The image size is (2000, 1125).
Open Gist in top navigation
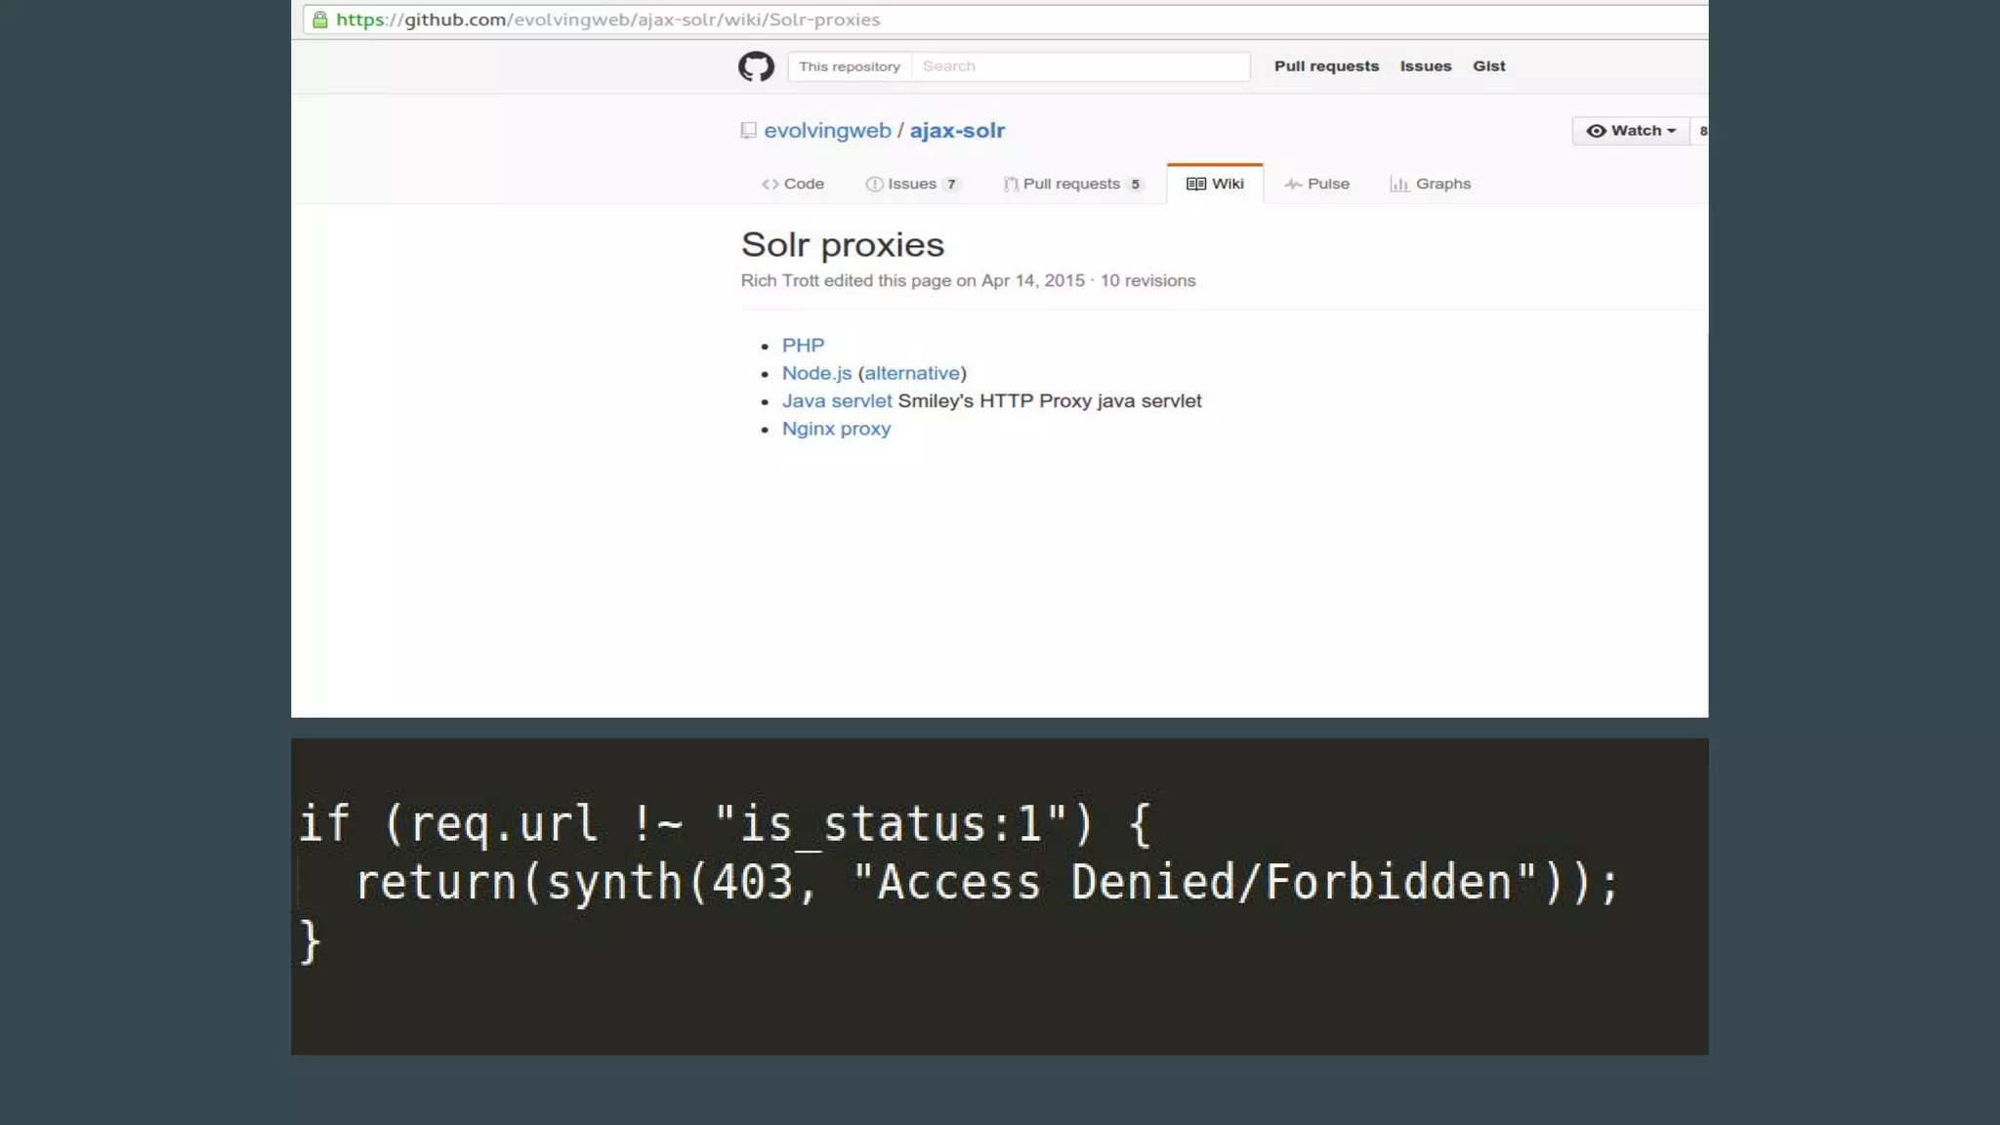(1488, 66)
